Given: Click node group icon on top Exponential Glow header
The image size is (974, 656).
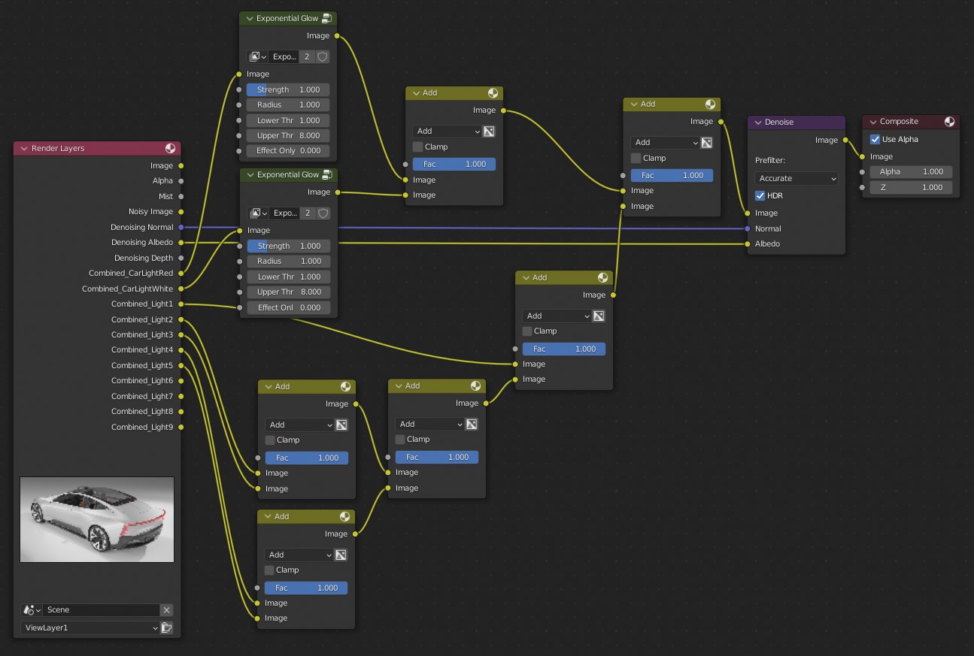Looking at the screenshot, I should [x=326, y=18].
